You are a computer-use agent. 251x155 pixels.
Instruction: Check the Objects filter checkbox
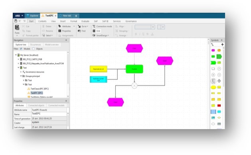33,49
